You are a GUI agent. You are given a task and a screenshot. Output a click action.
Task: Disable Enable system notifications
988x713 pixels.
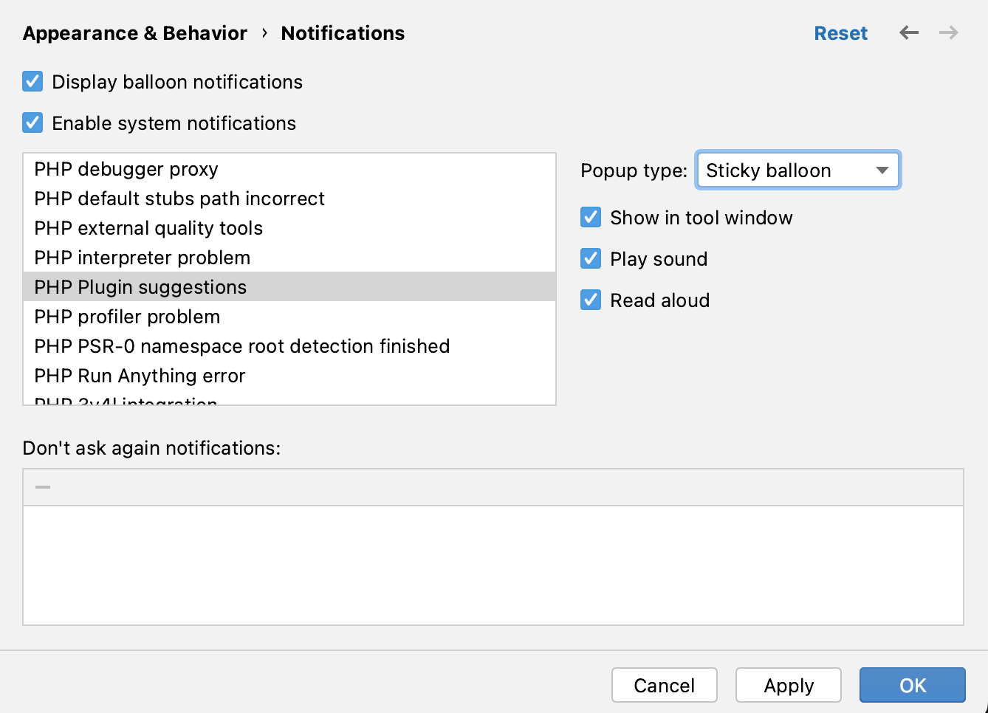click(x=32, y=123)
